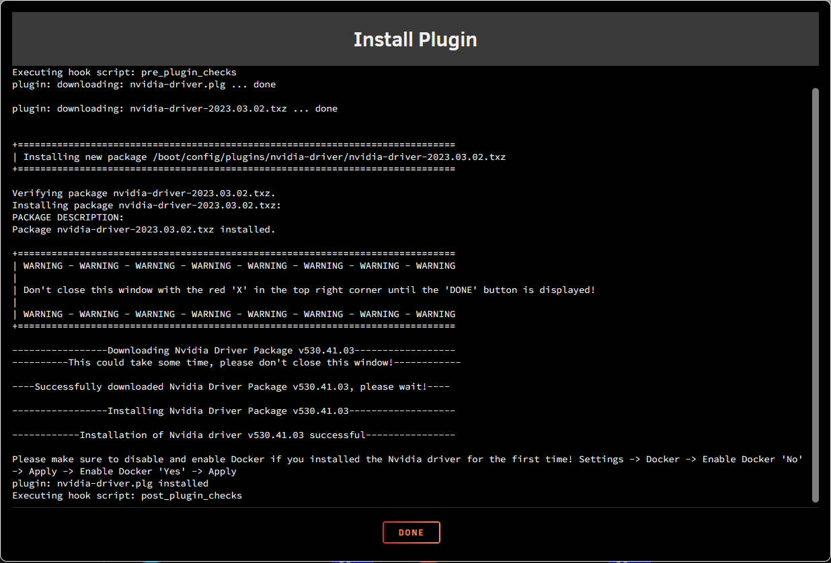Click the Install Plugin title header

coord(415,40)
